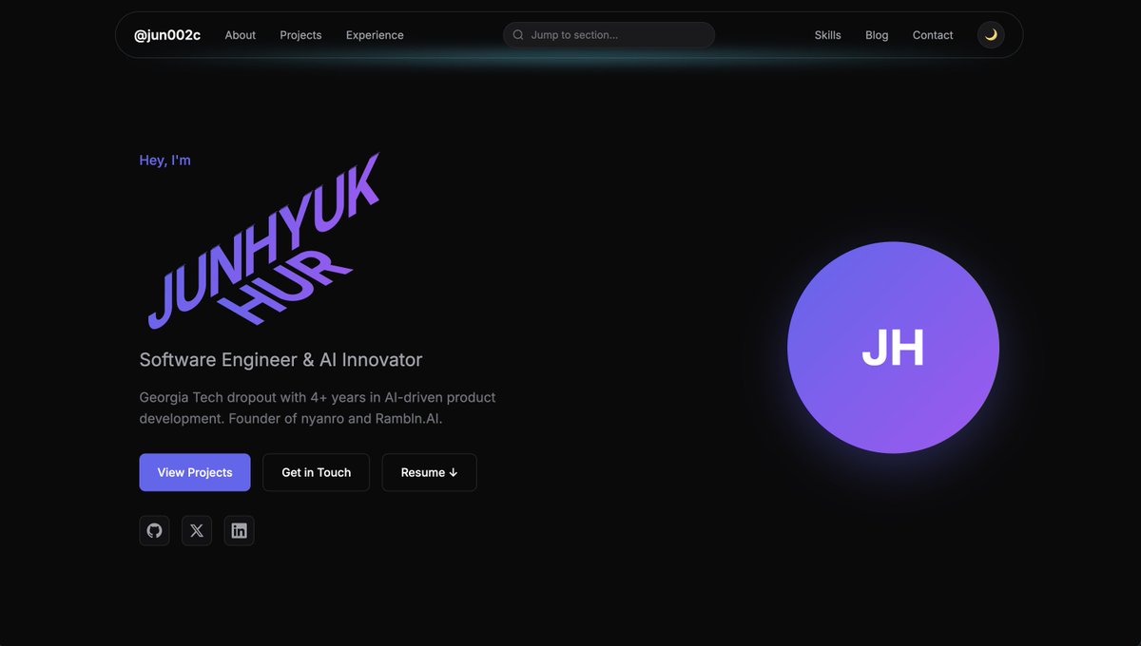Click the JH avatar circle
The height and width of the screenshot is (646, 1141).
point(893,348)
